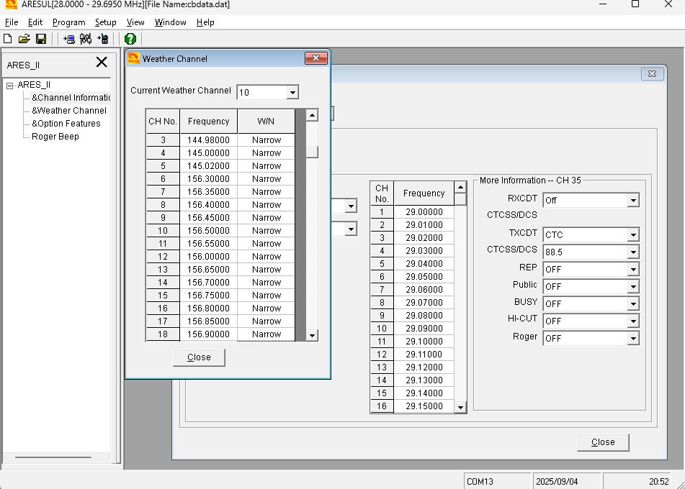The width and height of the screenshot is (685, 489).
Task: Open the Help menu
Action: [205, 22]
